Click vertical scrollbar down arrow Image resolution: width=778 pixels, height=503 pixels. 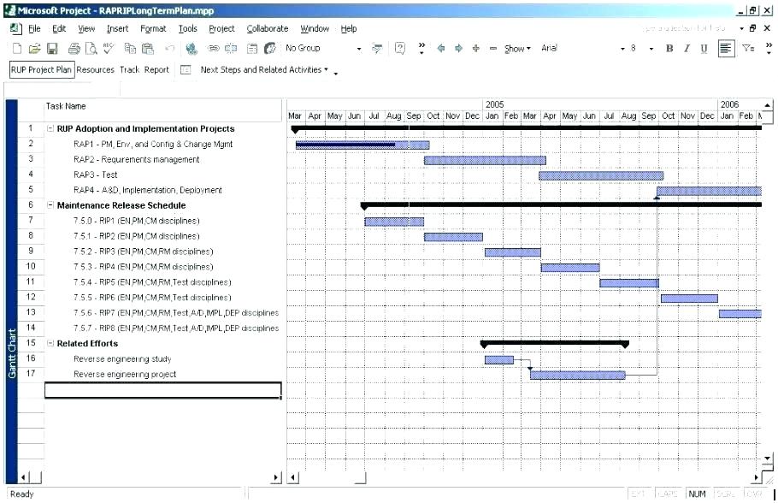tap(767, 459)
